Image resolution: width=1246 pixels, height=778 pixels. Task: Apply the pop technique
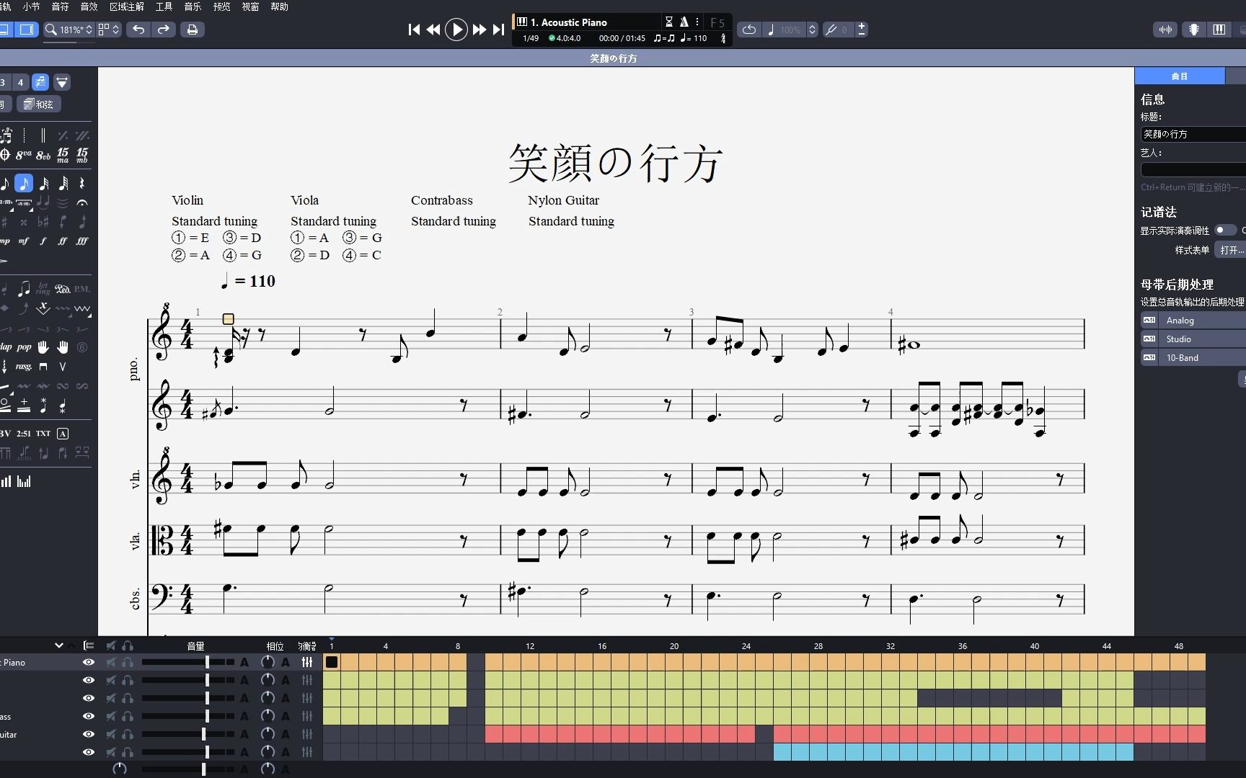(x=24, y=347)
